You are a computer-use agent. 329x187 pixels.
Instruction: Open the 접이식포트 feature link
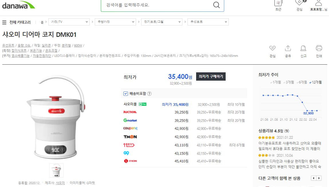click(19, 51)
